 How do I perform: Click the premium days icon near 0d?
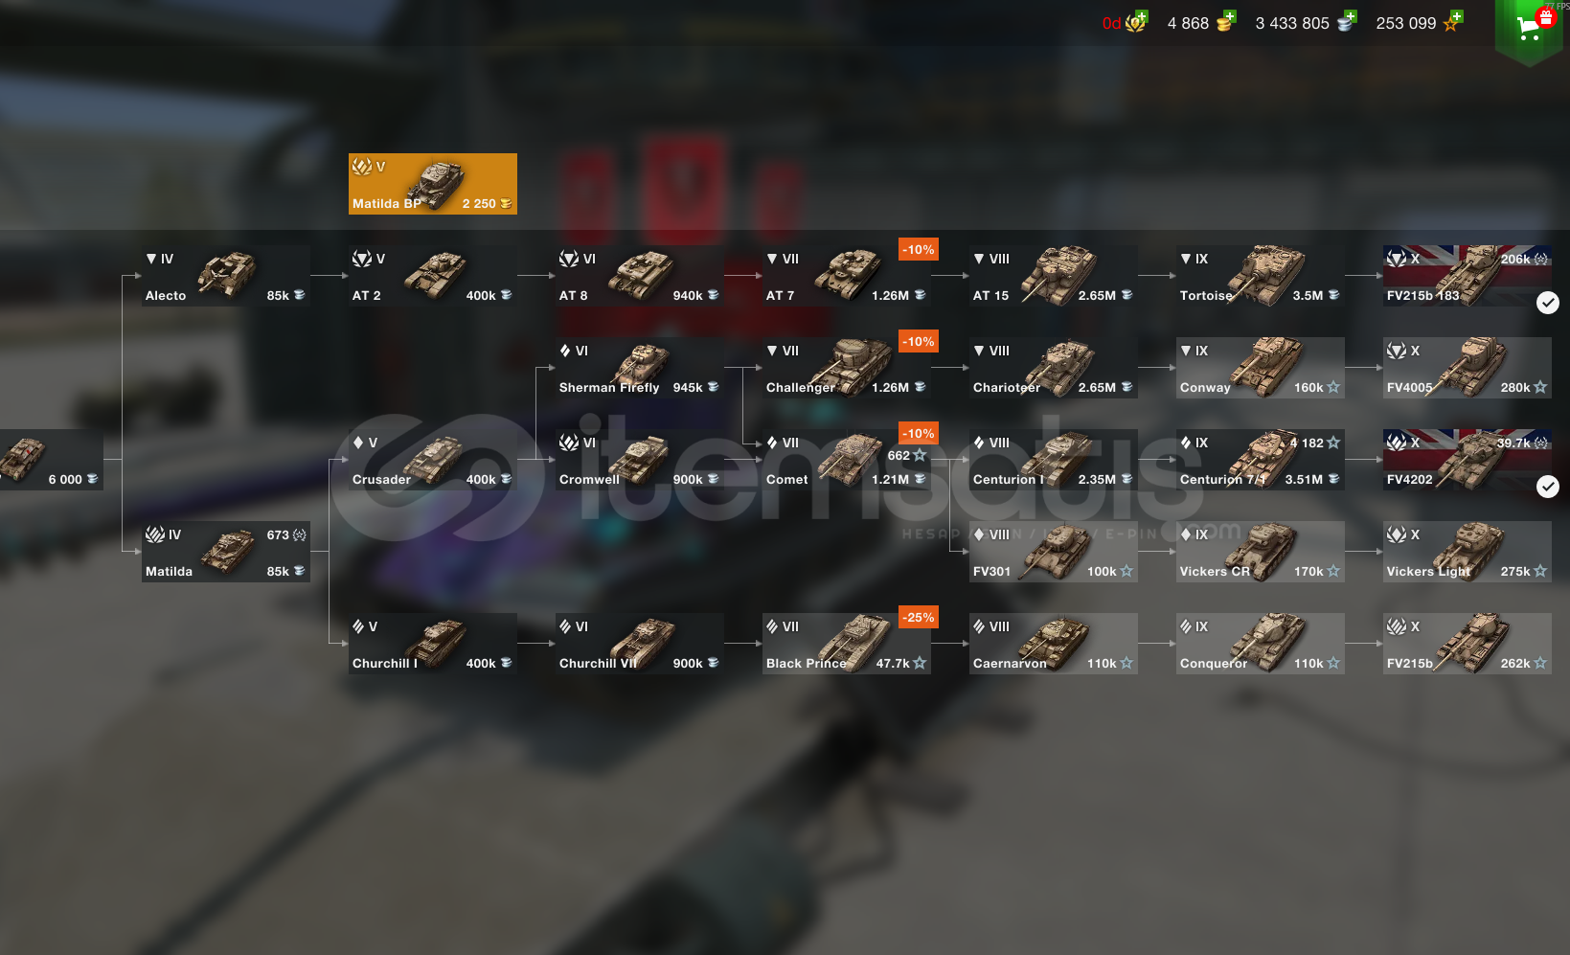click(x=1136, y=23)
